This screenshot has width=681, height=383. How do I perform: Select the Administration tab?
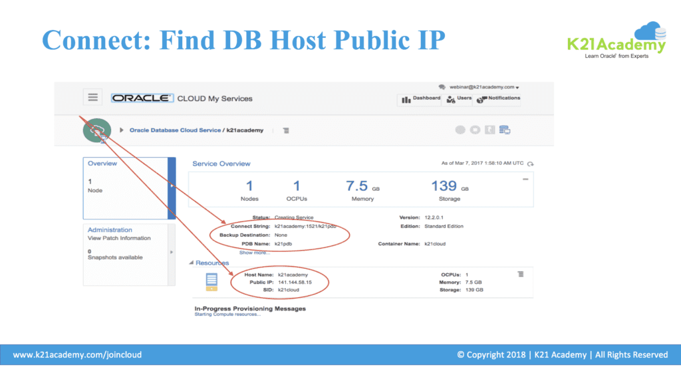click(110, 230)
